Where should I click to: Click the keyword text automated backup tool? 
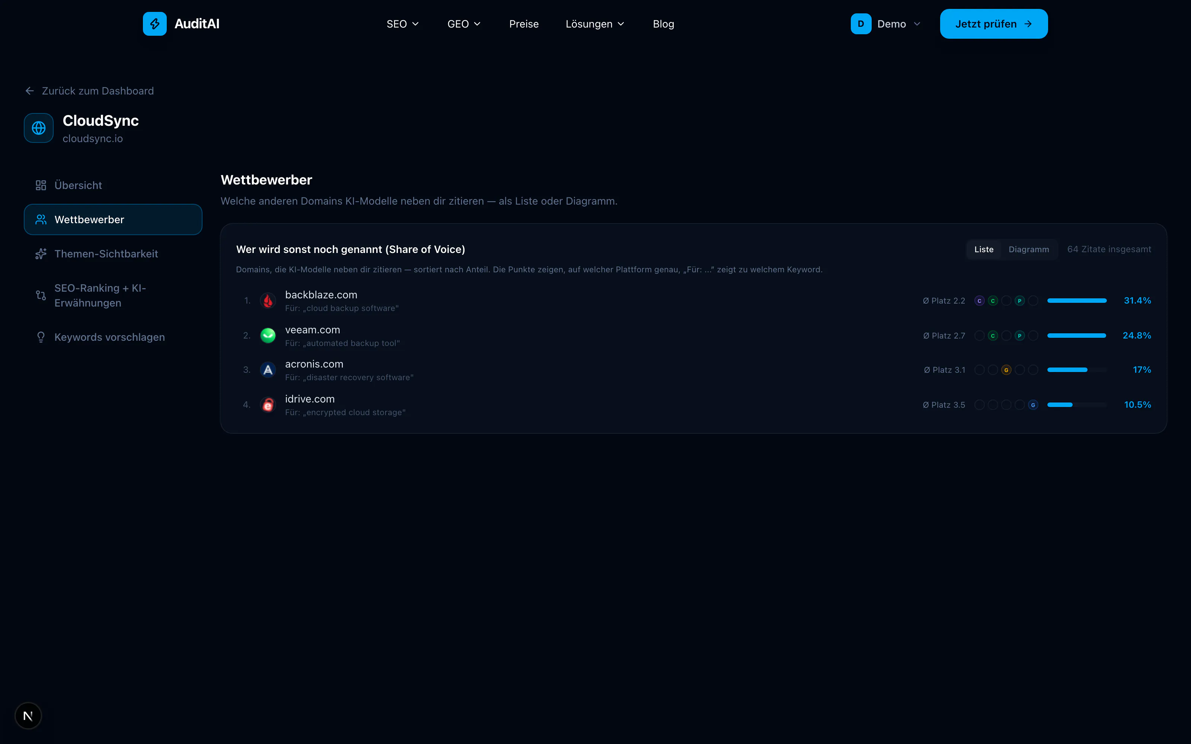[351, 343]
